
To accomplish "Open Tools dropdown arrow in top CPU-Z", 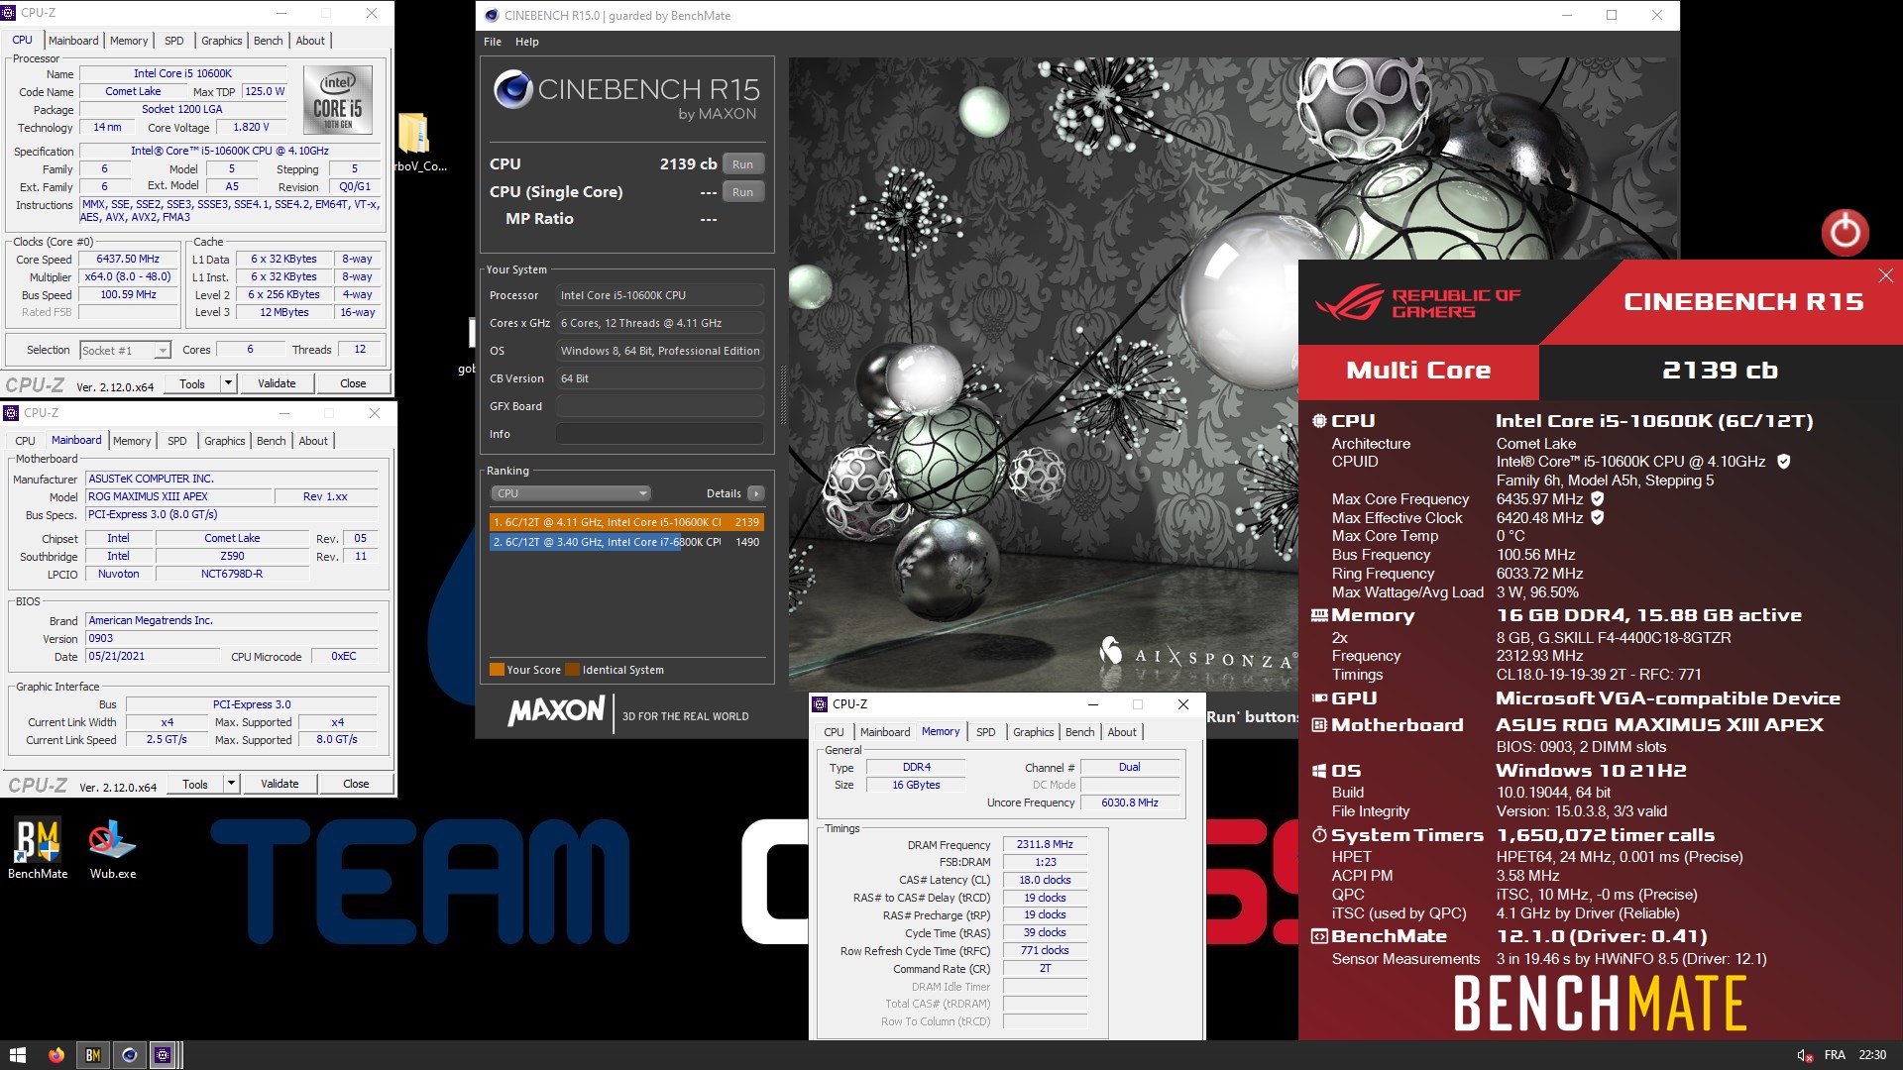I will click(228, 383).
